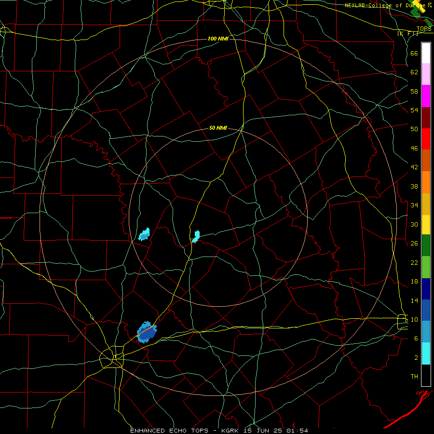Viewport: 434px width, 434px height.
Task: Click the medium blue 10-14 kft legend swatch
Action: pos(426,310)
